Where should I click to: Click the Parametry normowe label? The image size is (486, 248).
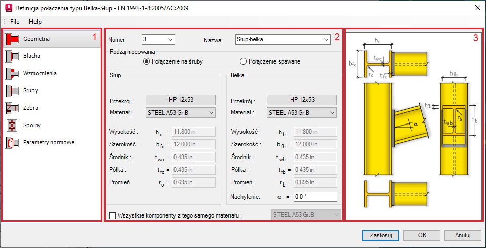tap(48, 142)
